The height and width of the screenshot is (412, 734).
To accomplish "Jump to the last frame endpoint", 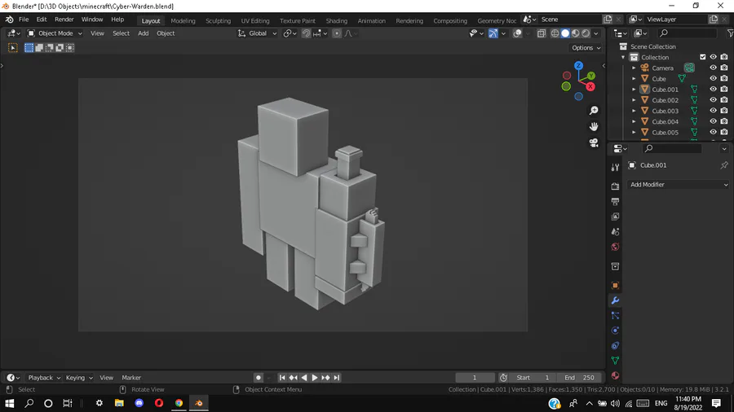I will [x=337, y=378].
